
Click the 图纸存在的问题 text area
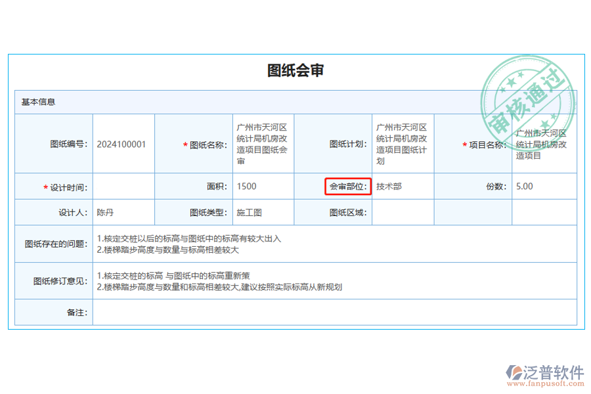pyautogui.click(x=328, y=245)
